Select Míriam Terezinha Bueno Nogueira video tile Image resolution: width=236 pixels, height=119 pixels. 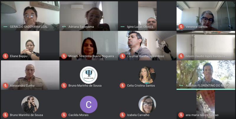click(x=89, y=46)
